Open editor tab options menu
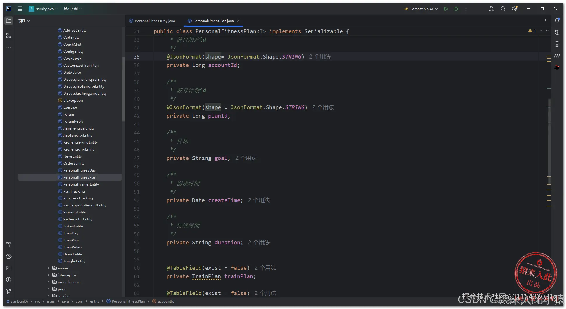Image resolution: width=566 pixels, height=309 pixels. pyautogui.click(x=545, y=21)
